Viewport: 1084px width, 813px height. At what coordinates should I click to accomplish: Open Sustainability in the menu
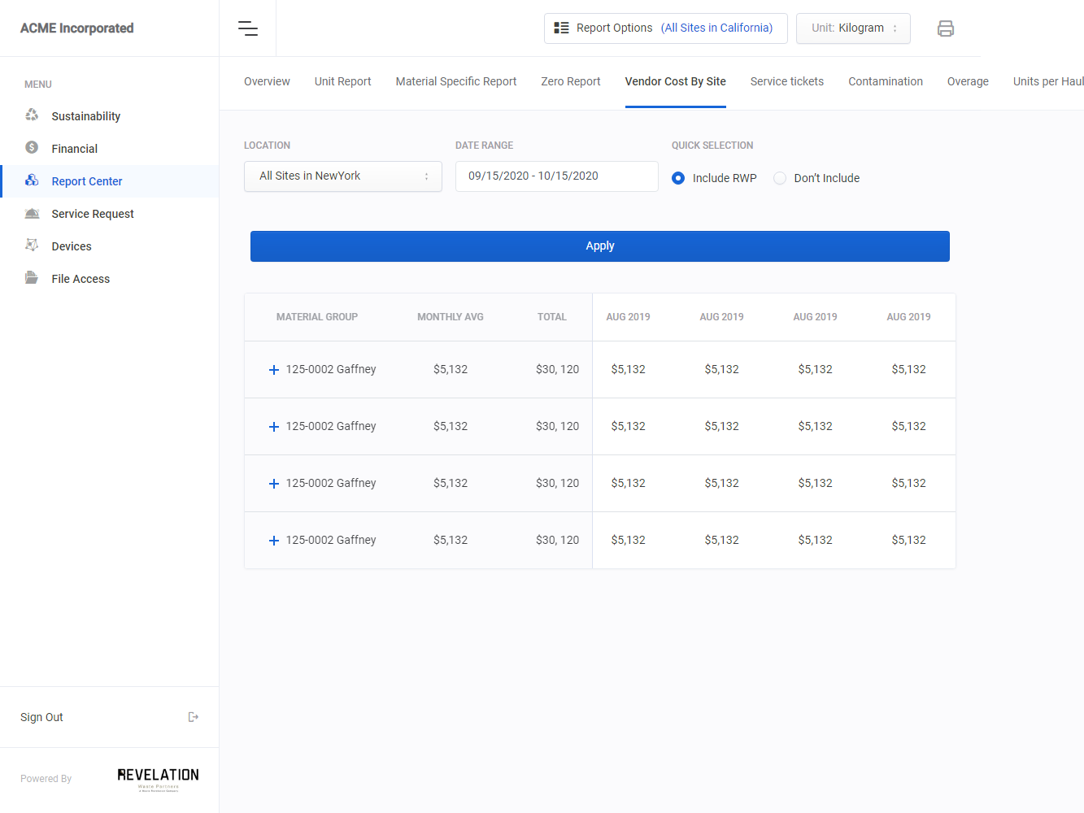(x=85, y=116)
